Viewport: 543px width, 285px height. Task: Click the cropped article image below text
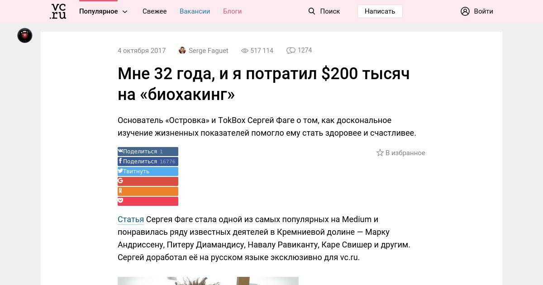pos(208,281)
